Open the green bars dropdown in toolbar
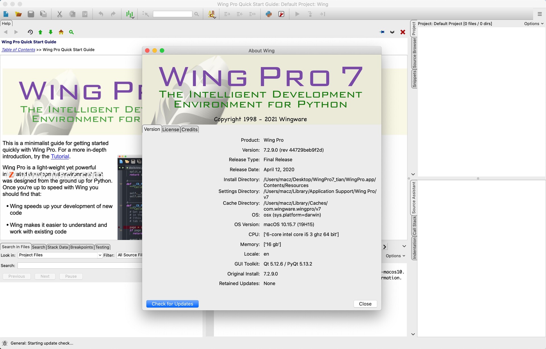This screenshot has height=349, width=546. pos(130,14)
